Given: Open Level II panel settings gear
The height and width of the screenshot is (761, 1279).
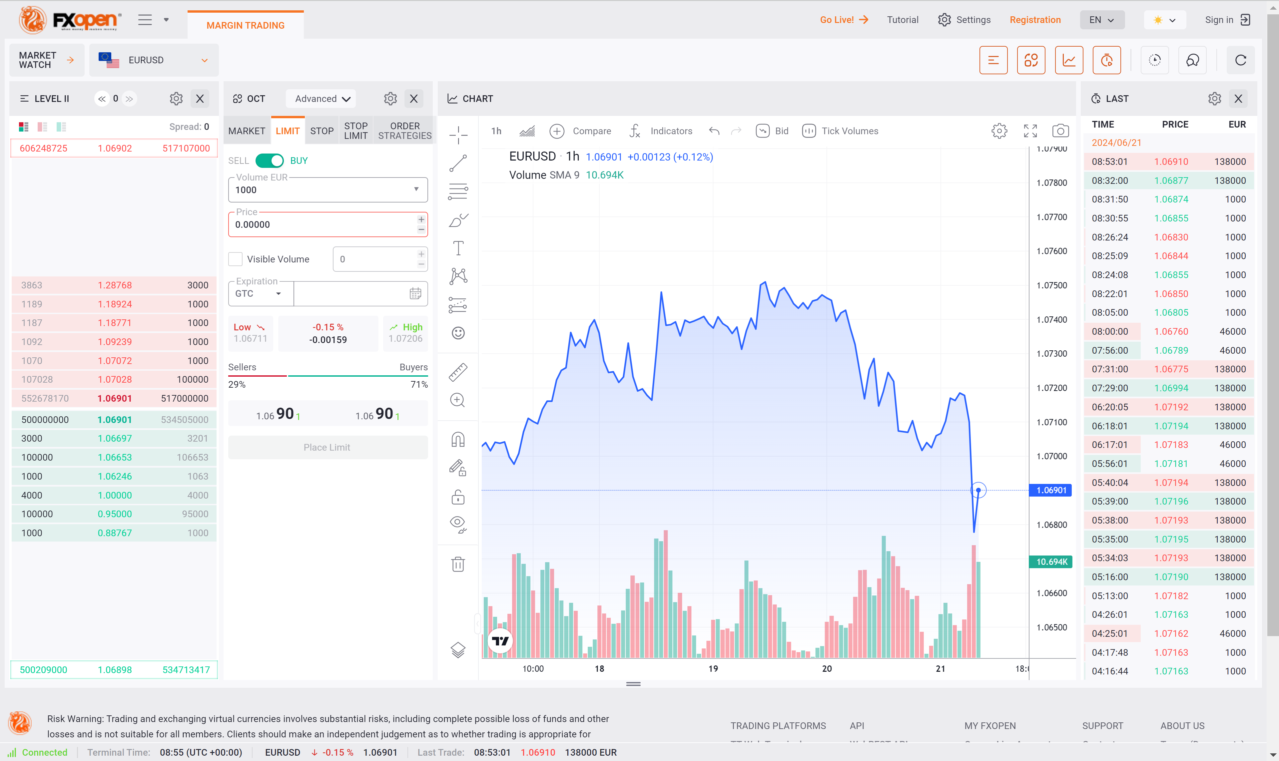Looking at the screenshot, I should pos(176,99).
